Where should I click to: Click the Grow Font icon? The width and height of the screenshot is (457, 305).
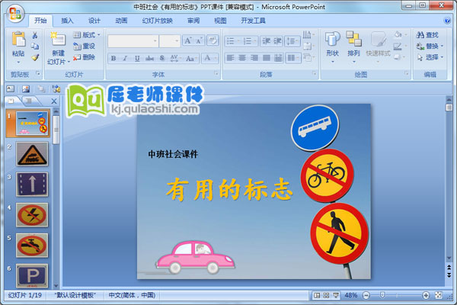coord(187,40)
